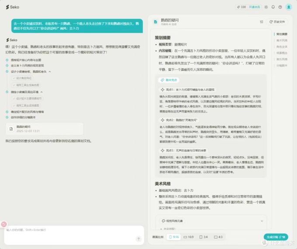Click the pink floating circle icon above input
The height and width of the screenshot is (249, 297).
(x=4, y=224)
